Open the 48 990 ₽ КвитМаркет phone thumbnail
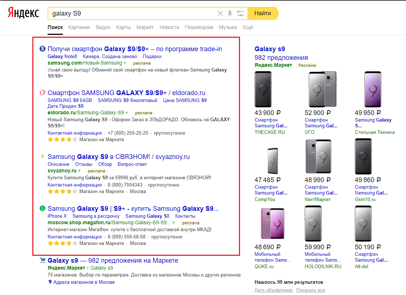 [318, 156]
